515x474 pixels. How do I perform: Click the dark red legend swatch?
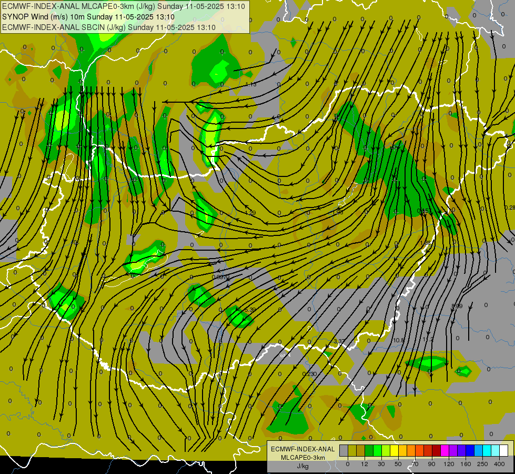click(436, 450)
